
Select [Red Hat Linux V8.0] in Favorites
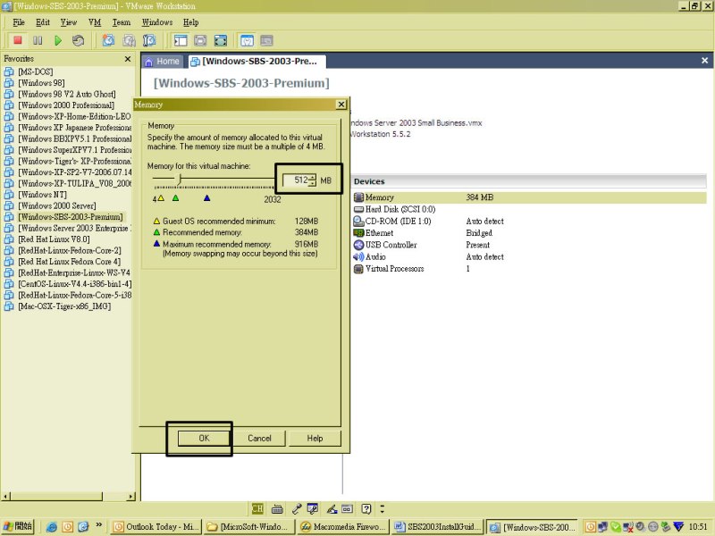coord(54,239)
